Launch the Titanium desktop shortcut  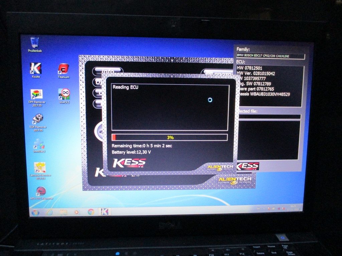click(x=63, y=69)
